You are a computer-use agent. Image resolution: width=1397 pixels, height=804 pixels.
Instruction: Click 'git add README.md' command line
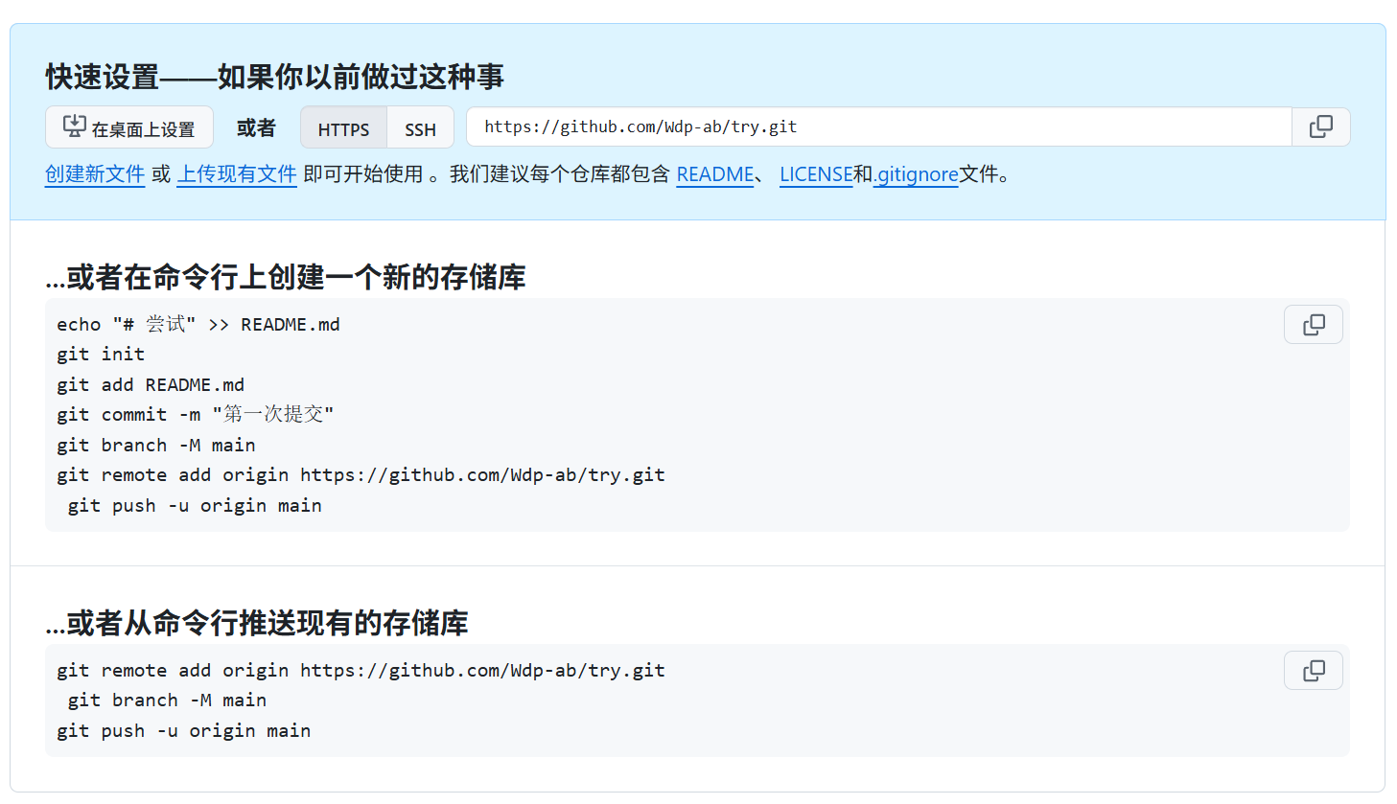pyautogui.click(x=151, y=385)
